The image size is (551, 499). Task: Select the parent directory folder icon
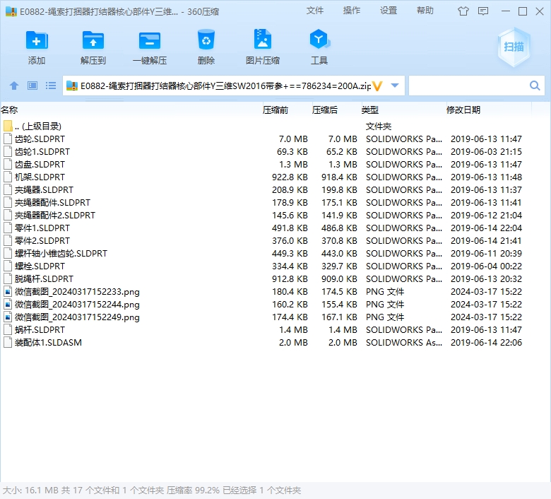click(x=8, y=126)
